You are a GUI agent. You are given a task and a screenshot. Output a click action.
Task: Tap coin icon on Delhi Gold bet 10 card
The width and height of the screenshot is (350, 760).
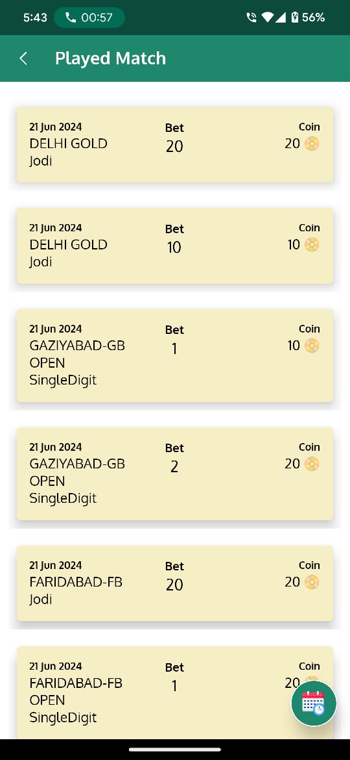tap(312, 244)
